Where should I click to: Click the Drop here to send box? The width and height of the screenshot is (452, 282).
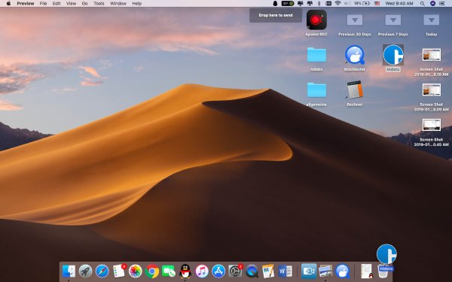click(276, 15)
